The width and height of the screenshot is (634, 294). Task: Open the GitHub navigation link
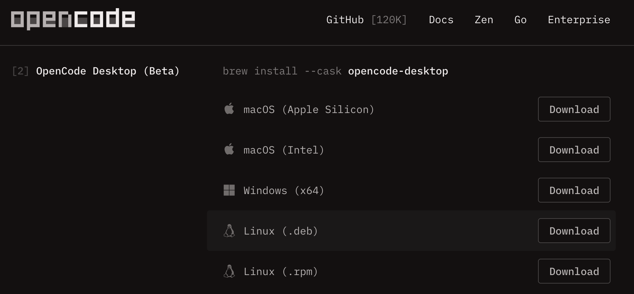click(345, 20)
